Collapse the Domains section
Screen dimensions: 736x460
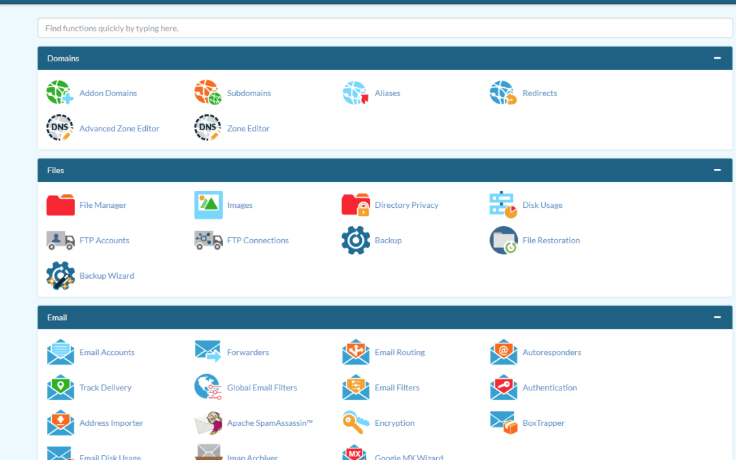717,58
